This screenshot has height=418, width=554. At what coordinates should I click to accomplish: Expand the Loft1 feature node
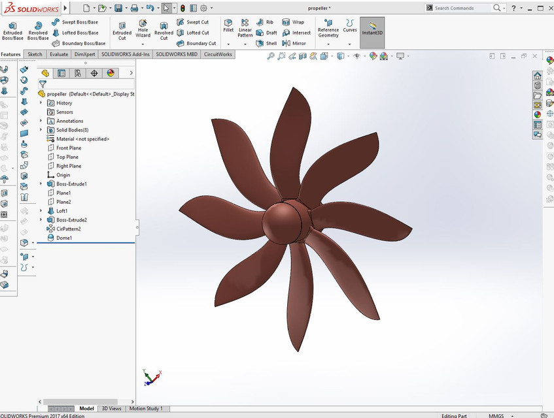(x=41, y=211)
